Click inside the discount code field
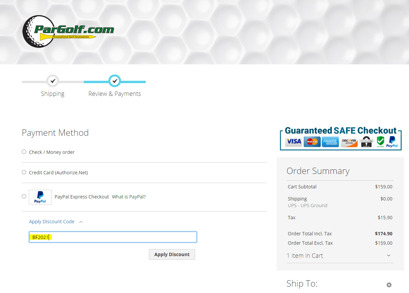409x293 pixels. point(113,237)
